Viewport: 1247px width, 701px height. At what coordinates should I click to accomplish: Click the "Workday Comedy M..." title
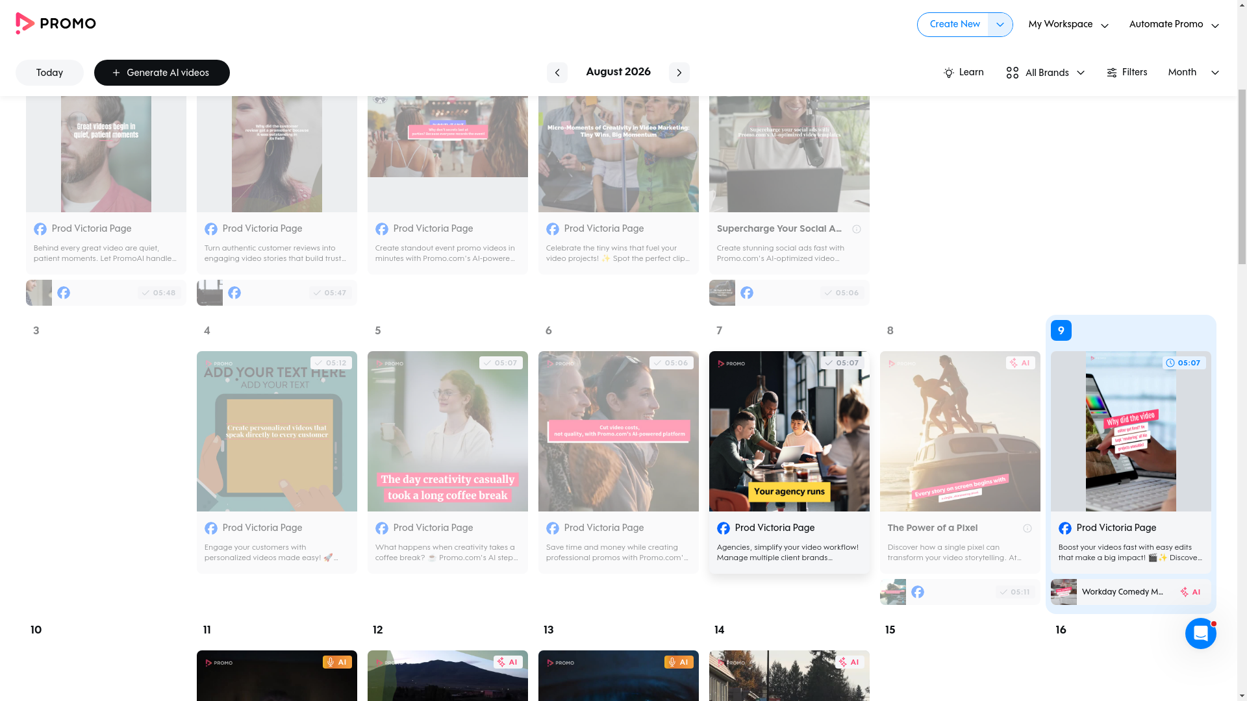pyautogui.click(x=1122, y=592)
